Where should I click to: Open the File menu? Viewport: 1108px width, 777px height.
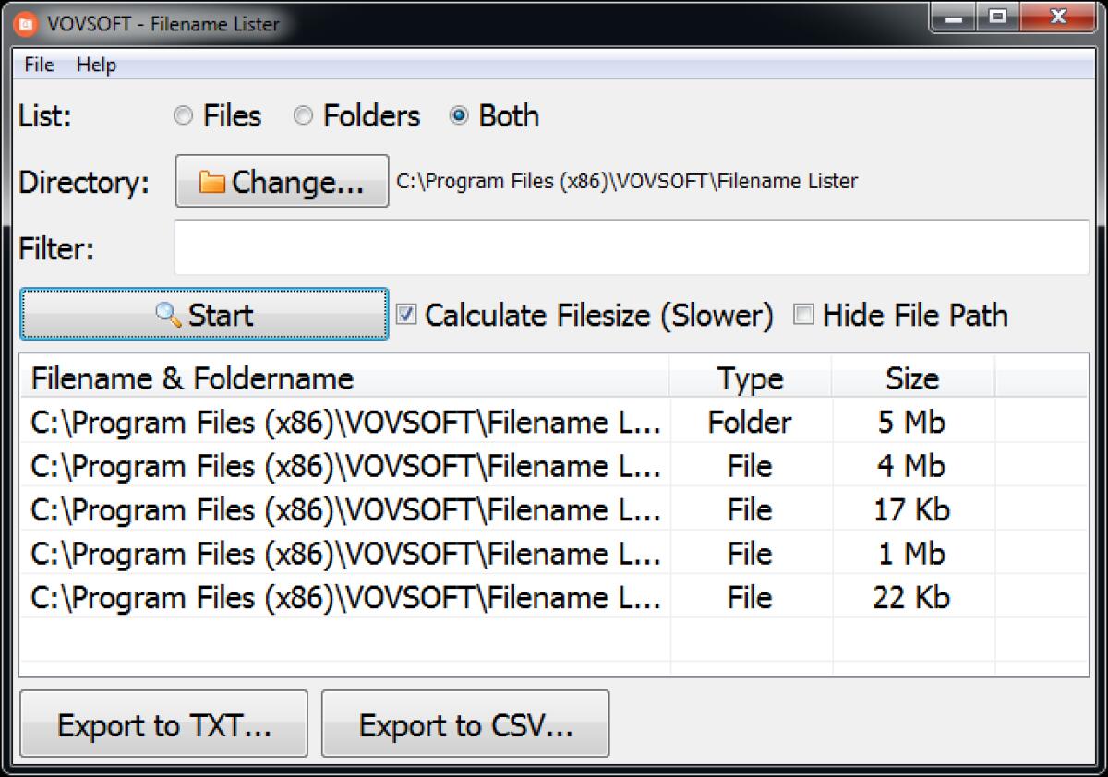(37, 65)
